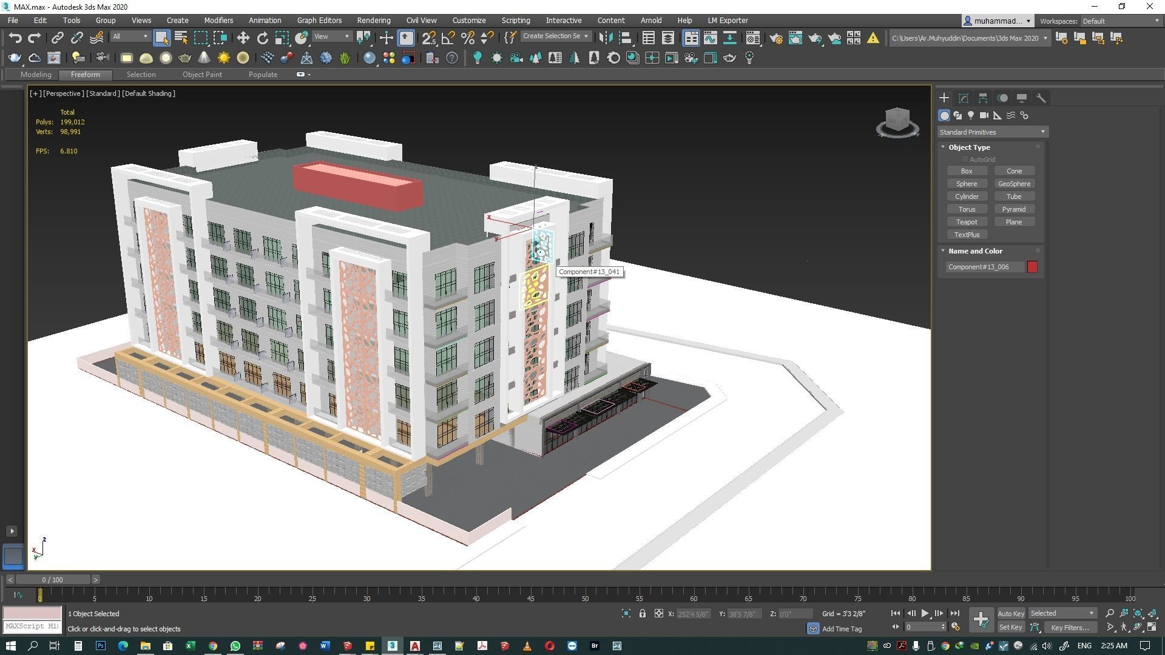This screenshot has height=655, width=1165.
Task: Click the Key Filters button
Action: pyautogui.click(x=1070, y=628)
